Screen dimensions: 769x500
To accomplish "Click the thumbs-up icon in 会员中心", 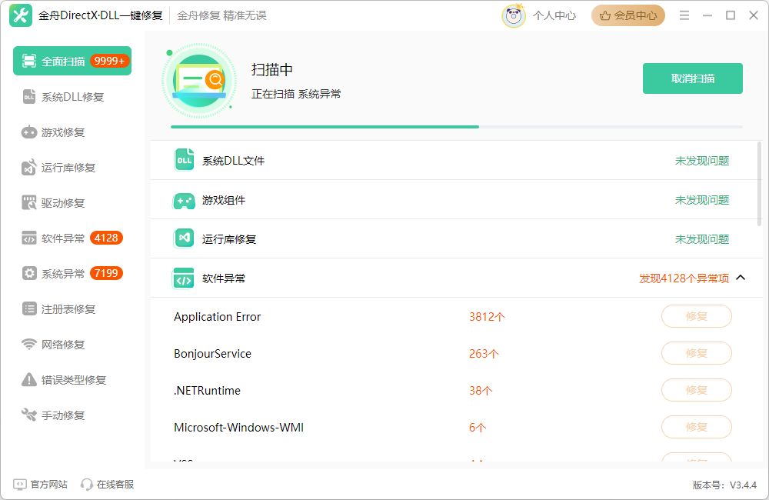I will (604, 15).
